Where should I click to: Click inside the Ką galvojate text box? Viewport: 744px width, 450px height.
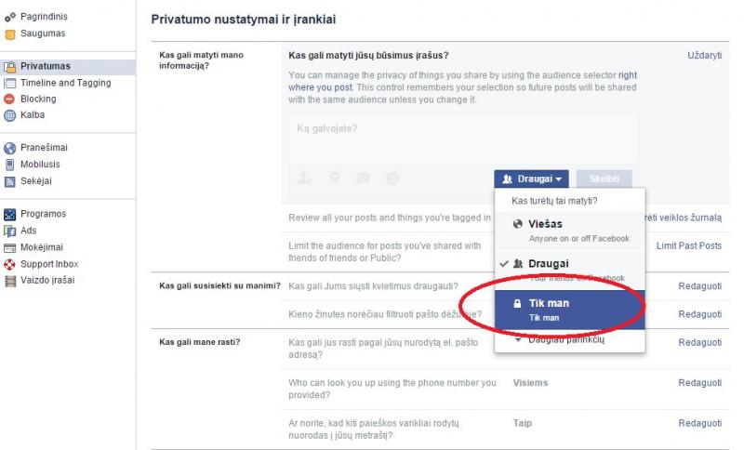tap(462, 138)
